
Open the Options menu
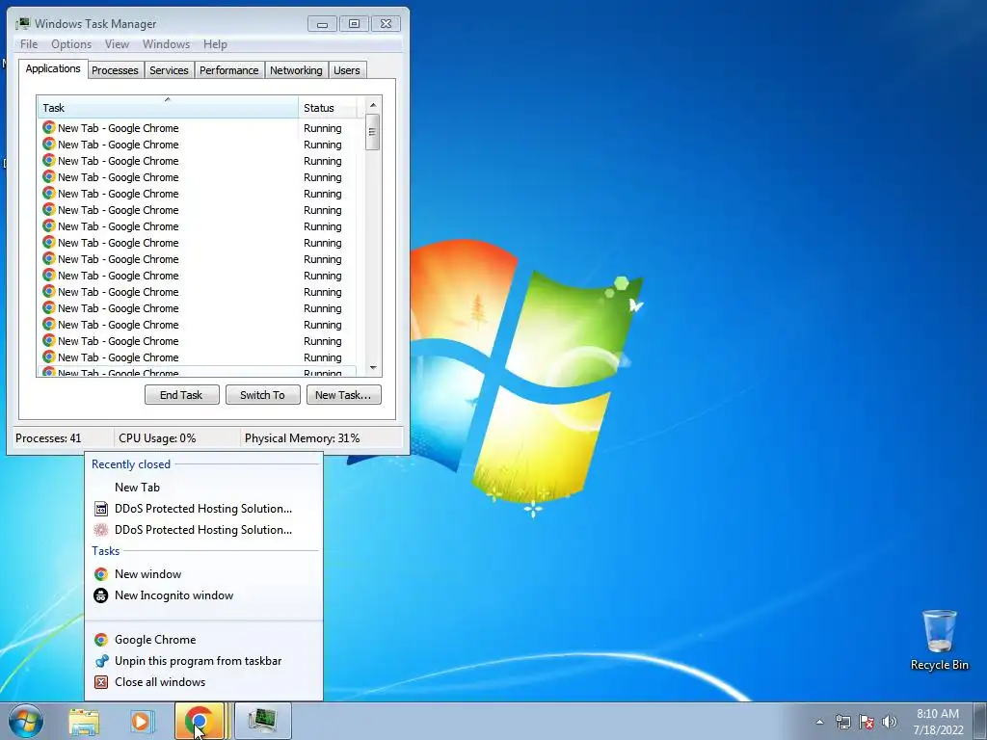(71, 44)
